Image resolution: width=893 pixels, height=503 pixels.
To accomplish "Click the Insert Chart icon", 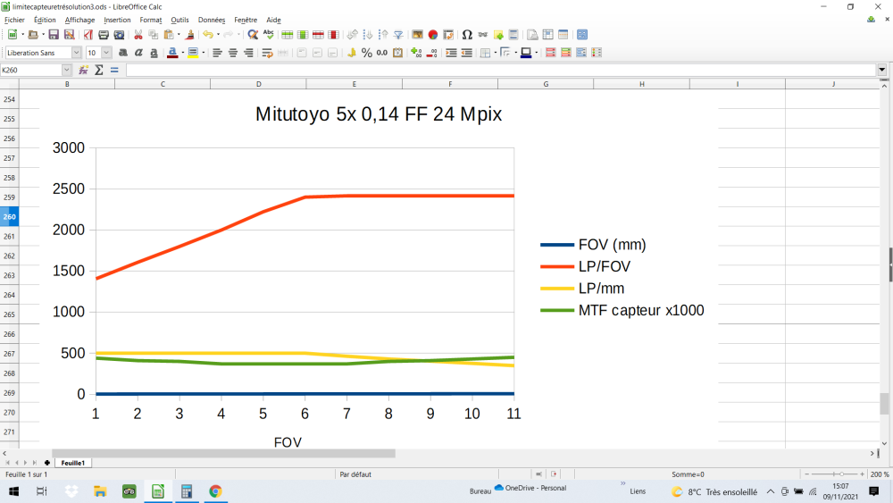I will 433,35.
